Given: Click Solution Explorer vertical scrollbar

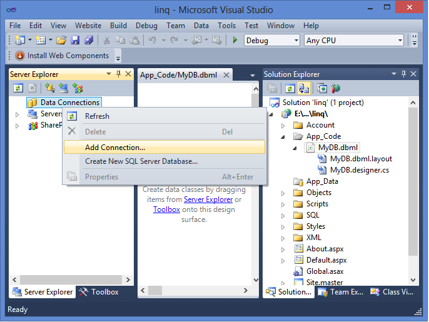Looking at the screenshot, I should (413, 182).
